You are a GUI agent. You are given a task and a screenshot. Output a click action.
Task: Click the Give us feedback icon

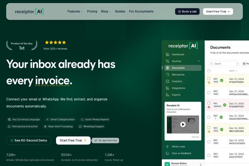point(167,153)
